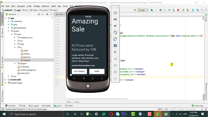Click the green Run app button

click(x=152, y=10)
